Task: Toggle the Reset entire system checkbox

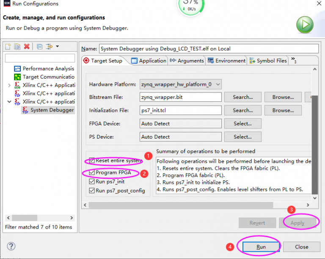Action: [x=92, y=161]
